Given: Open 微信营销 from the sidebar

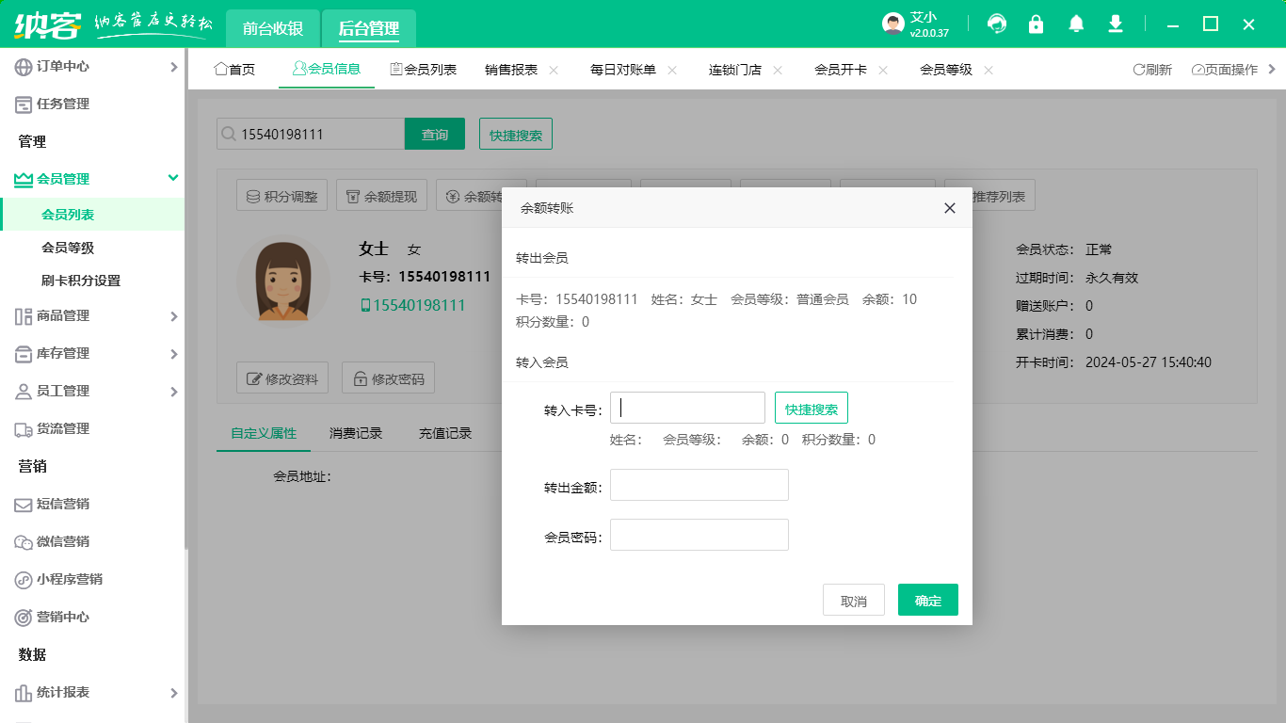Looking at the screenshot, I should tap(21, 542).
